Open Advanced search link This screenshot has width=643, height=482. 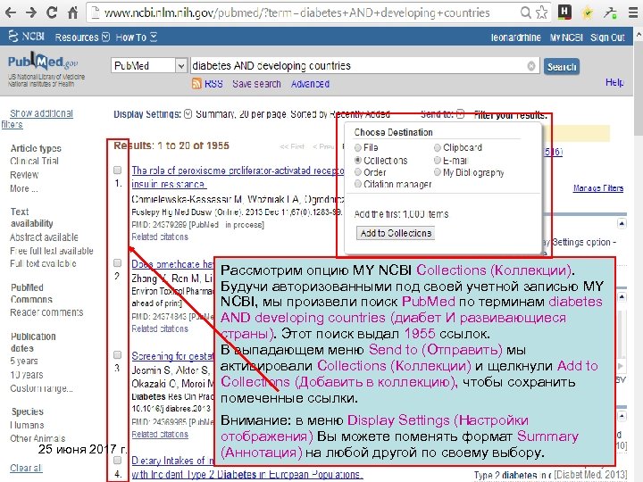pyautogui.click(x=310, y=84)
